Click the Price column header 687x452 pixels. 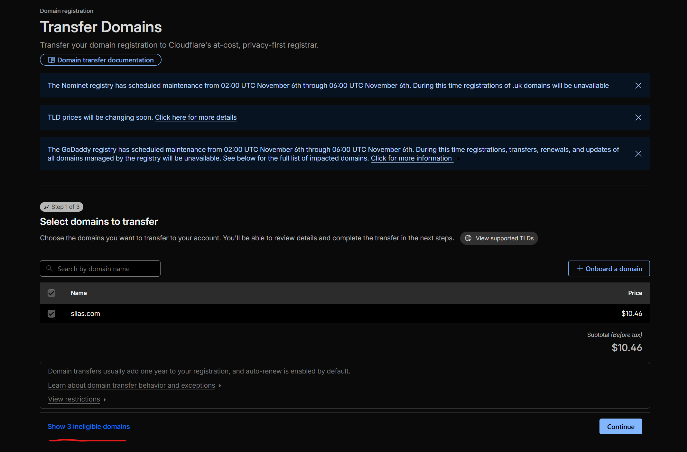(x=635, y=293)
